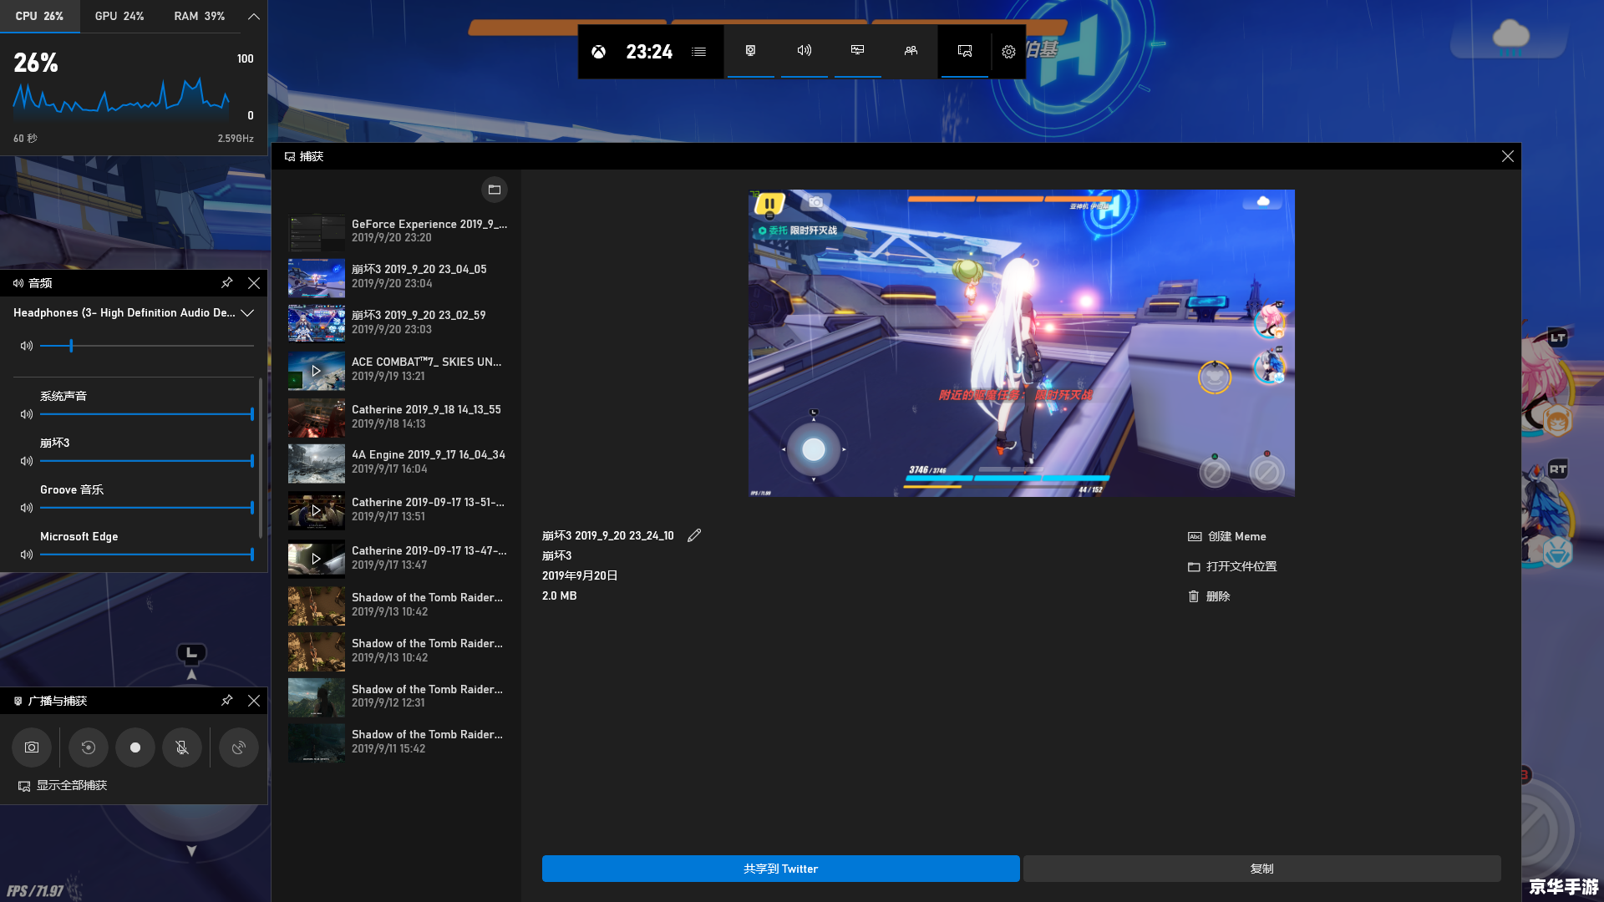Pin the 广播与捕获 widget
Viewport: 1604px width, 902px height.
pyautogui.click(x=226, y=701)
